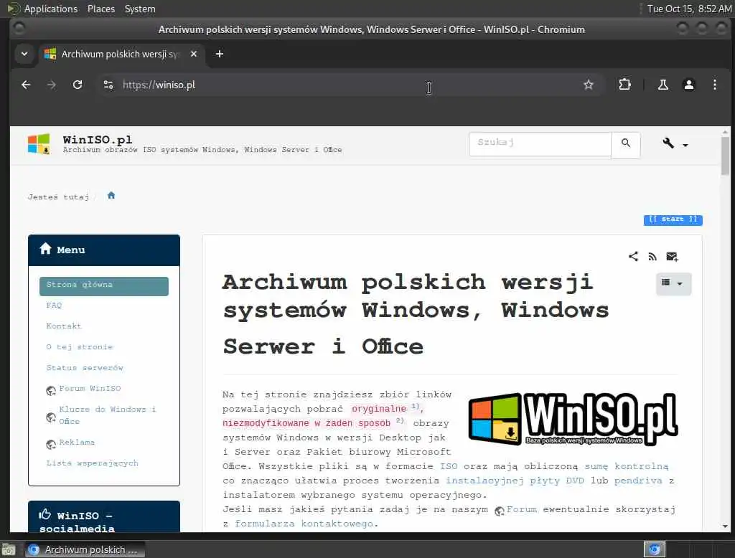
Task: Click the ISO link in the paragraph
Action: point(449,466)
